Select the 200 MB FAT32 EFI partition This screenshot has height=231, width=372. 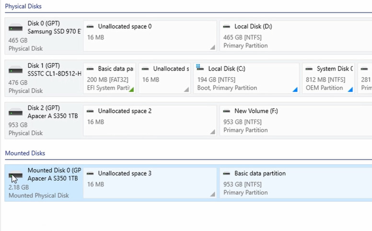[x=109, y=78]
